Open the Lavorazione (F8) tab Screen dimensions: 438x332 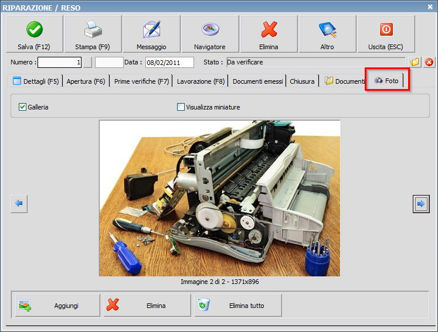[201, 81]
